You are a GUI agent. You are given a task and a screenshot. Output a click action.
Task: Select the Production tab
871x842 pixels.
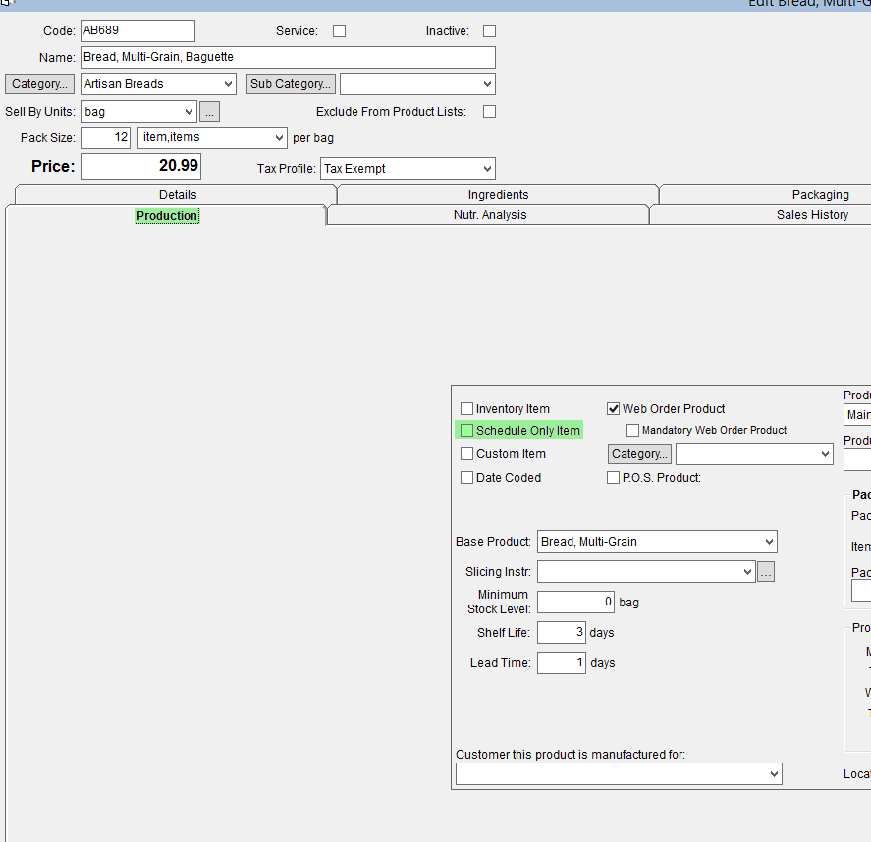[167, 215]
